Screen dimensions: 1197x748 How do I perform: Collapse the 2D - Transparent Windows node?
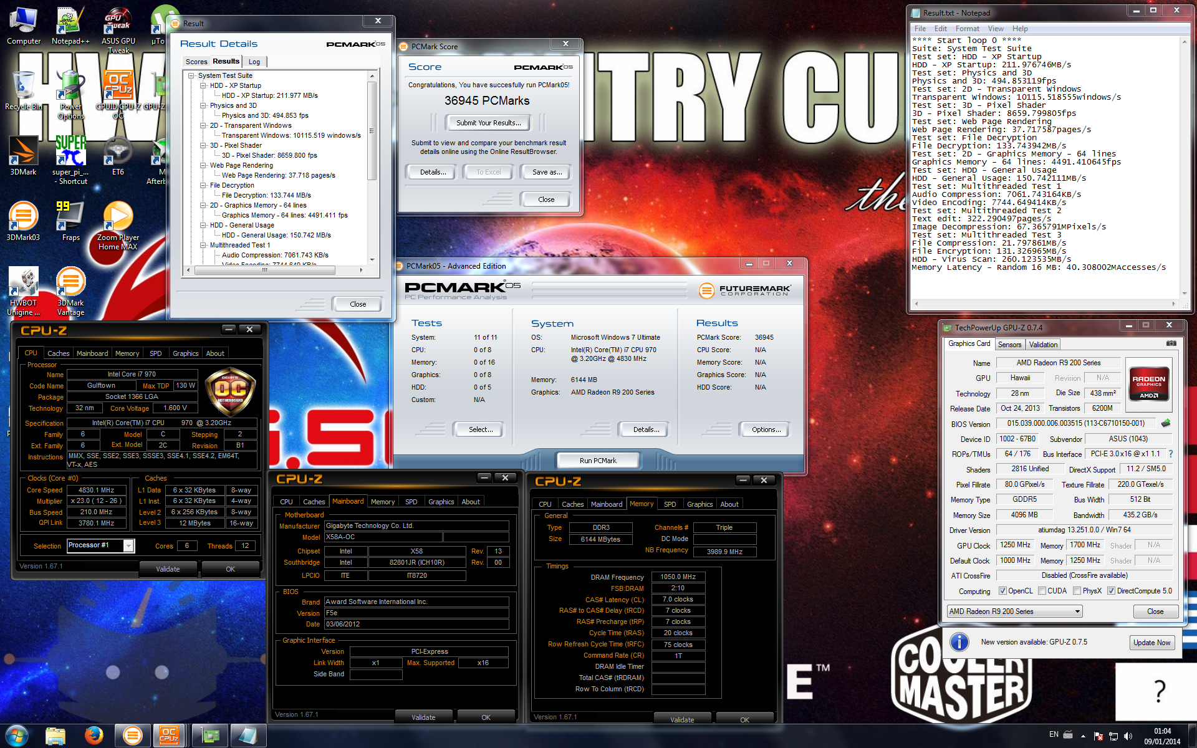tap(203, 125)
